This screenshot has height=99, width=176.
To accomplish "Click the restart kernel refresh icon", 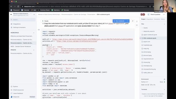I will pos(133,21).
